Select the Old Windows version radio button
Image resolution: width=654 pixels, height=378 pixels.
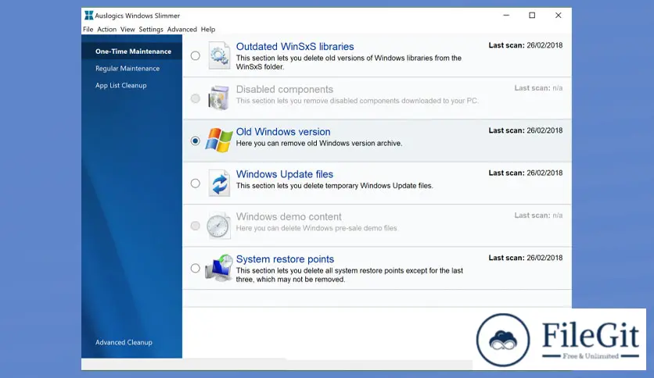pos(196,141)
